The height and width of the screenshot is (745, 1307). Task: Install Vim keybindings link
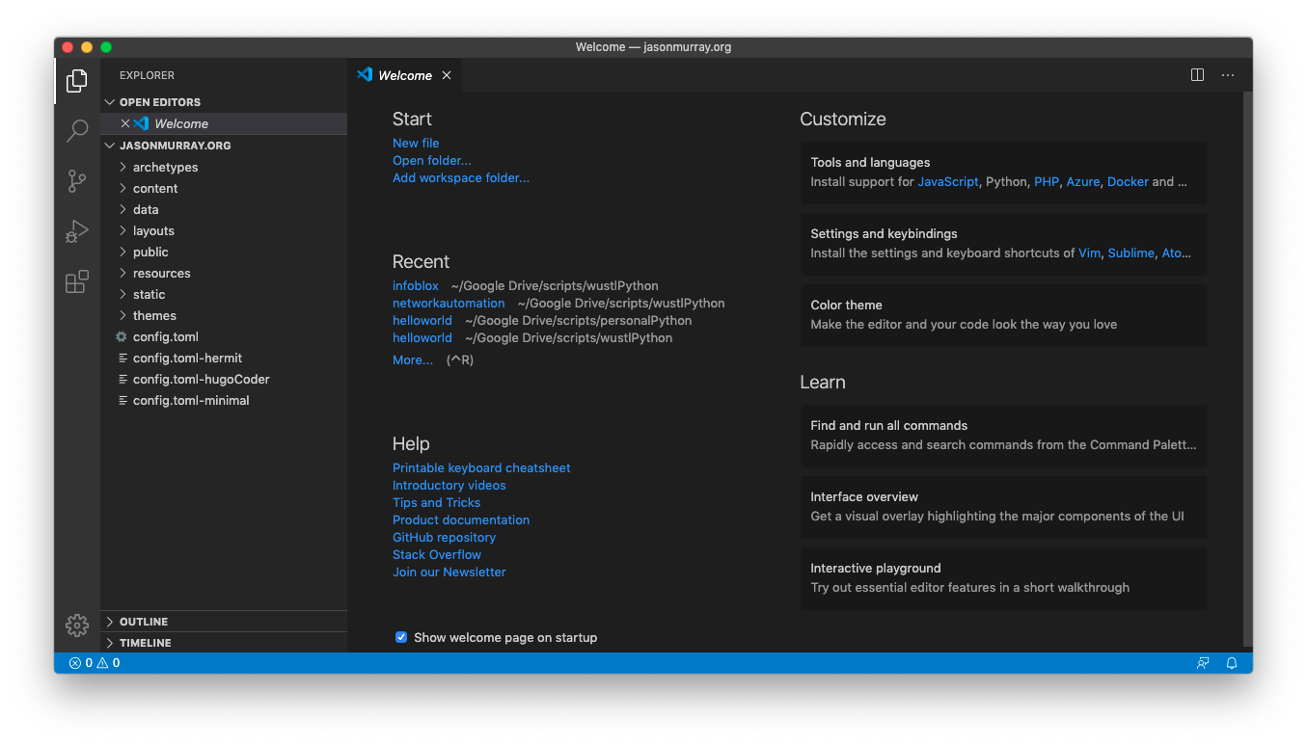(1089, 253)
